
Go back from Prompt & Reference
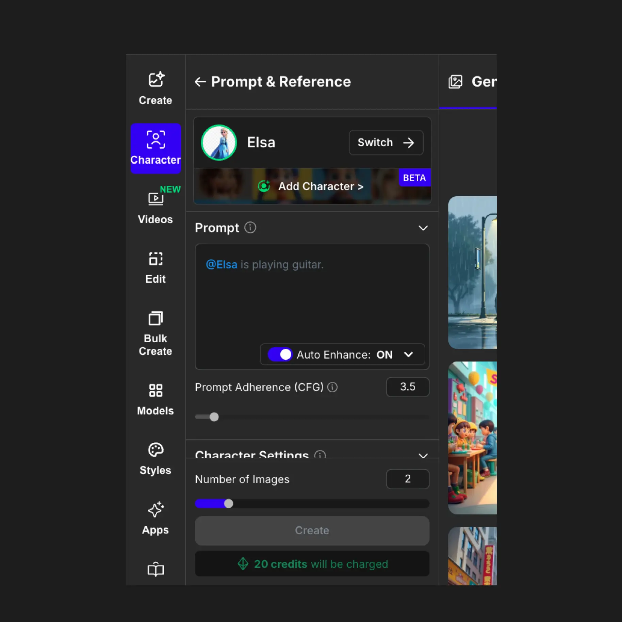pos(200,82)
